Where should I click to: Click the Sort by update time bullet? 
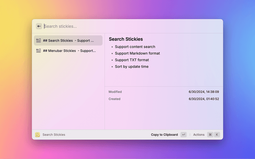131,67
